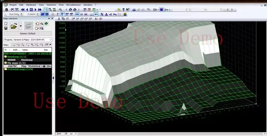This screenshot has width=267, height=136.
Task: Click the save floppy disk icon
Action: pyautogui.click(x=6, y=28)
